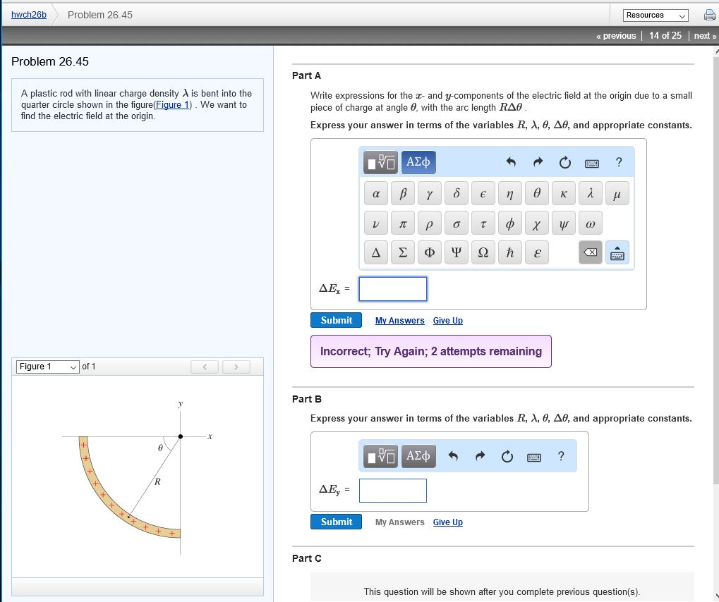The height and width of the screenshot is (602, 719).
Task: Open the math templates palette icon
Action: [x=379, y=162]
